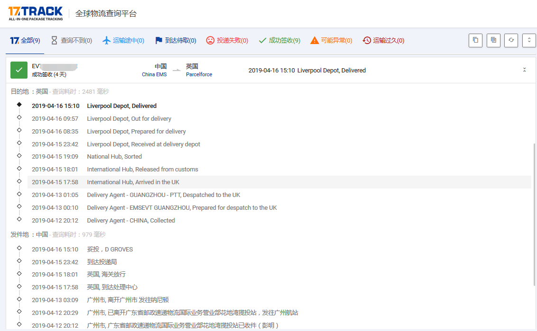Viewport: 537px width, 331px height.
Task: Collapse the package tracking details chevron
Action: click(x=524, y=70)
